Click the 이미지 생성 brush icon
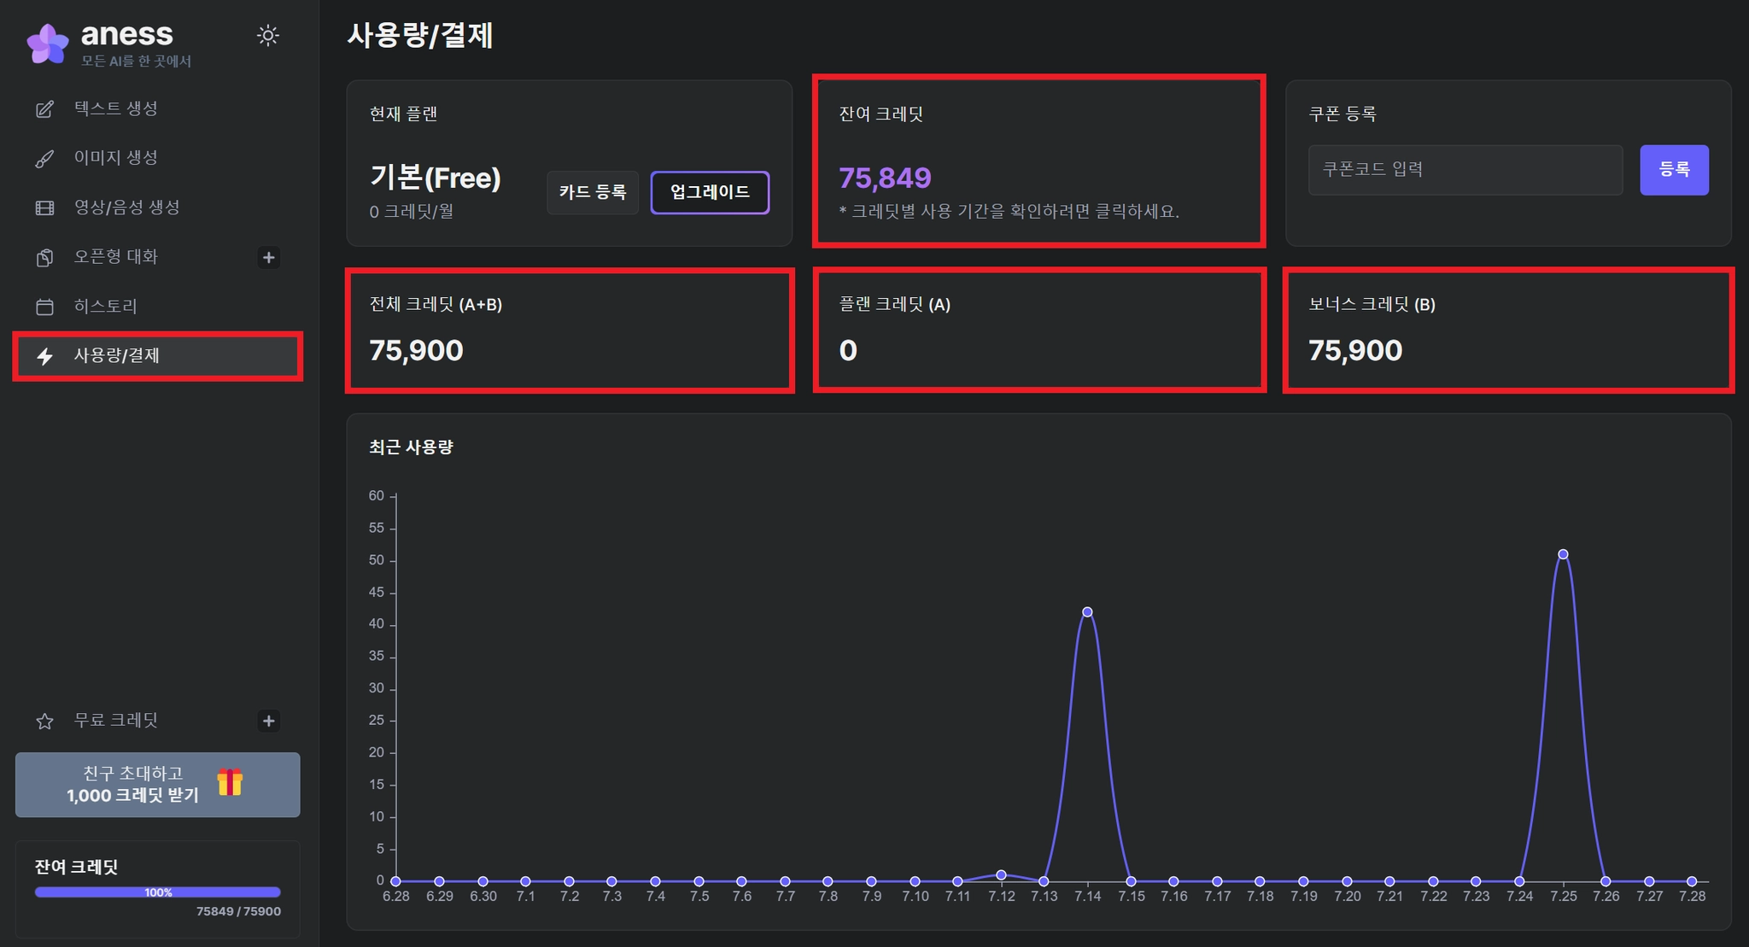This screenshot has height=947, width=1749. click(44, 159)
